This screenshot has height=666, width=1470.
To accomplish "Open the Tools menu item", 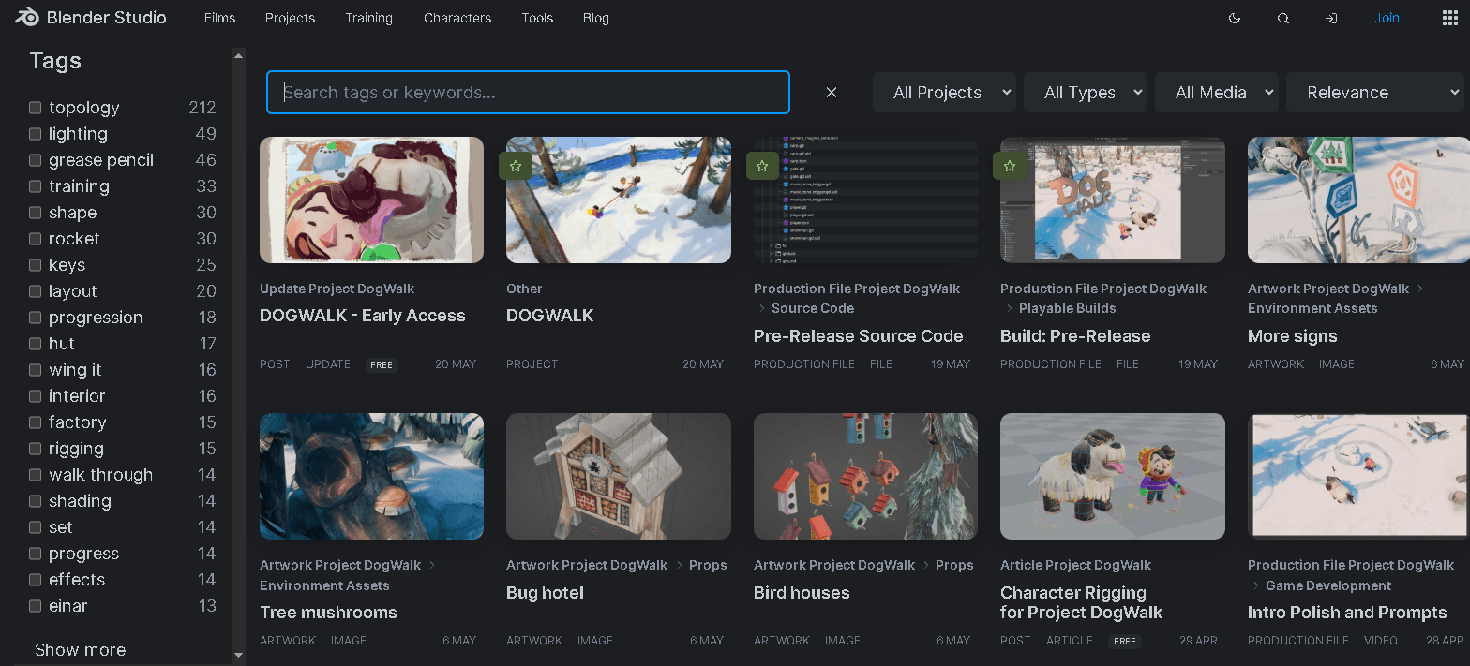I will tap(538, 18).
